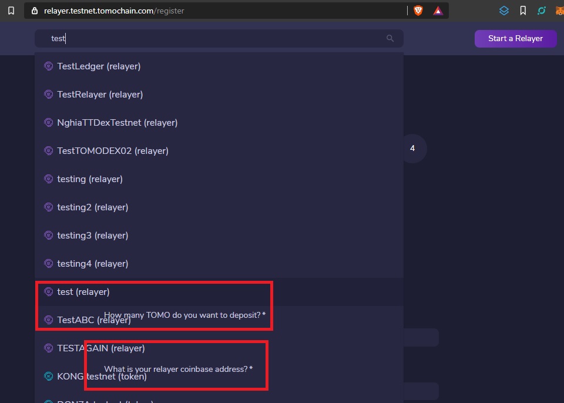Click the relayer icon beside TestLedger
This screenshot has width=564, height=403.
click(x=48, y=66)
